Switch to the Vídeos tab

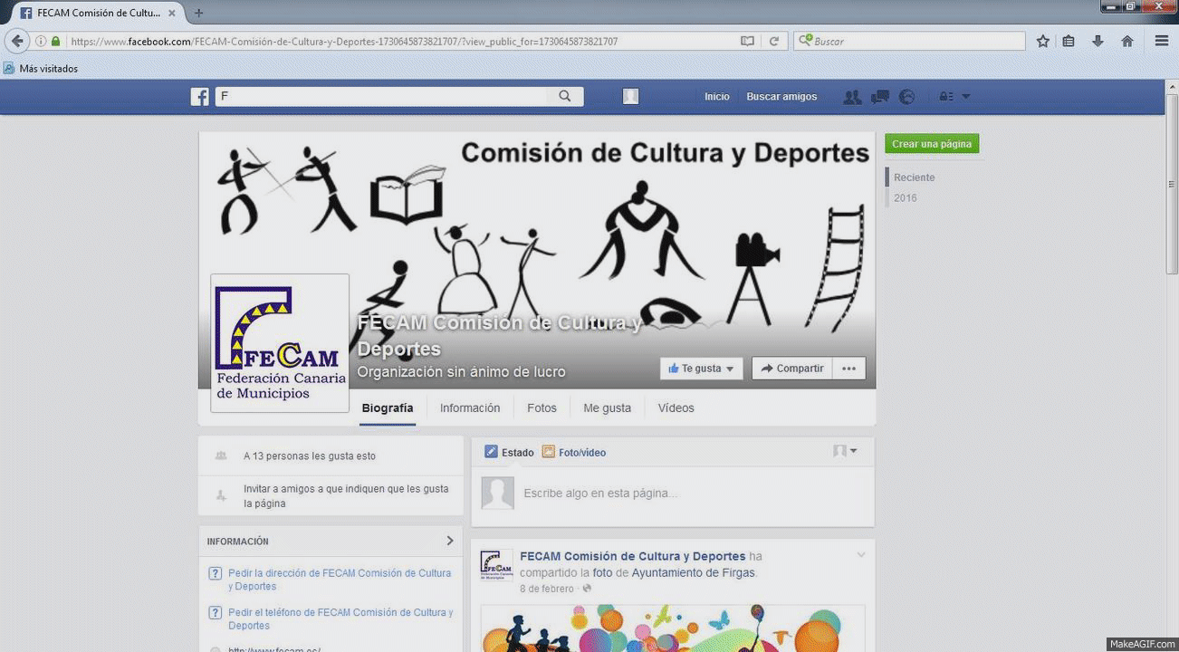(x=676, y=408)
